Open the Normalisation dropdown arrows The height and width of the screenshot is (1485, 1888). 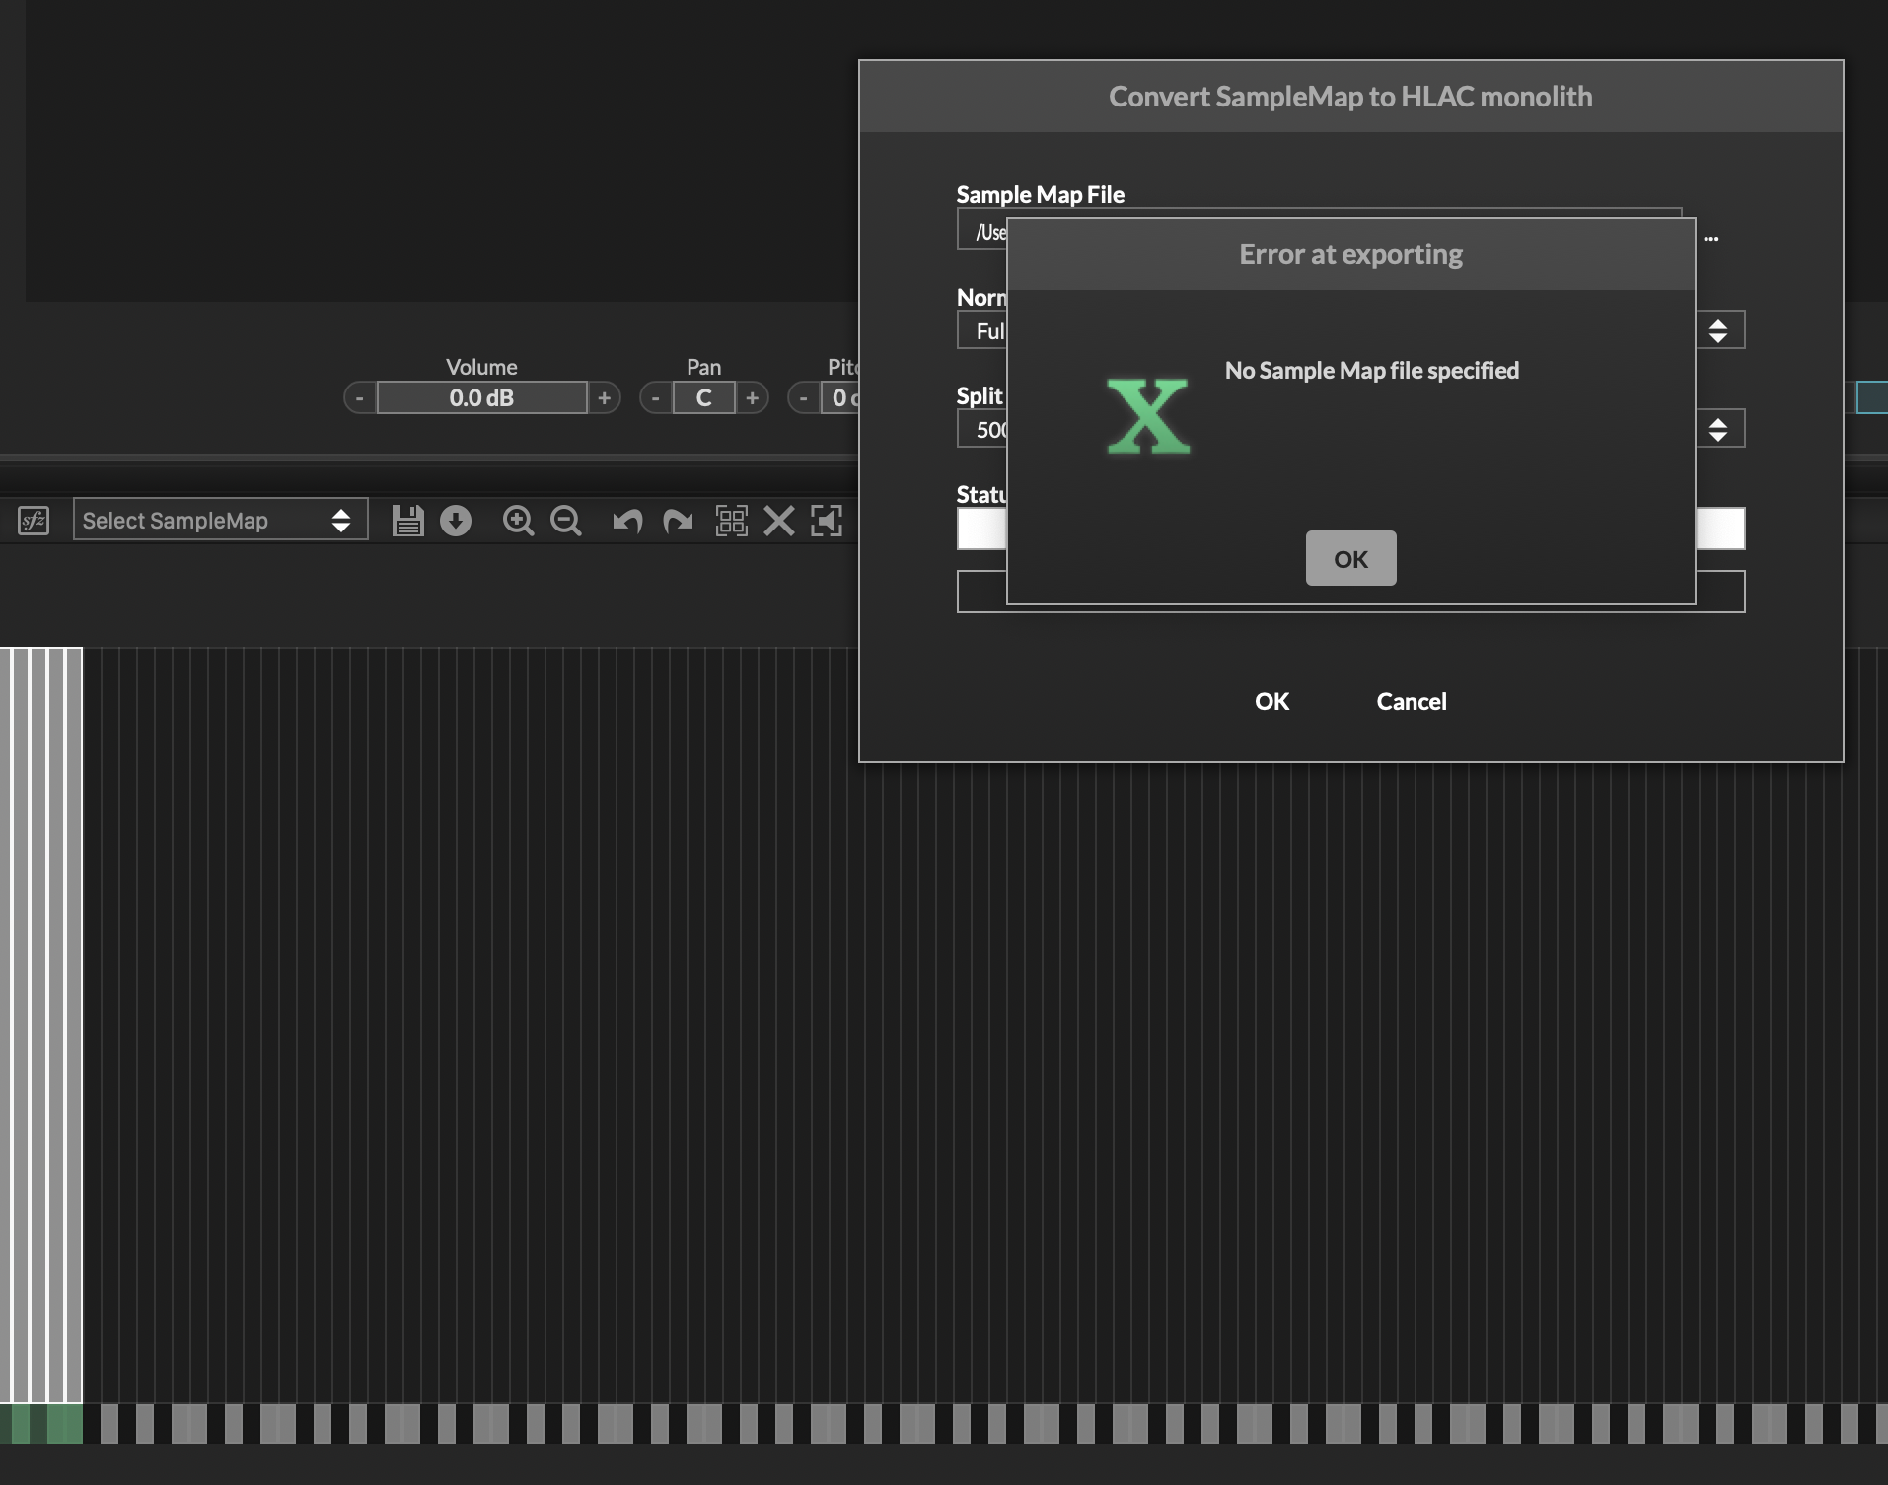pos(1719,330)
